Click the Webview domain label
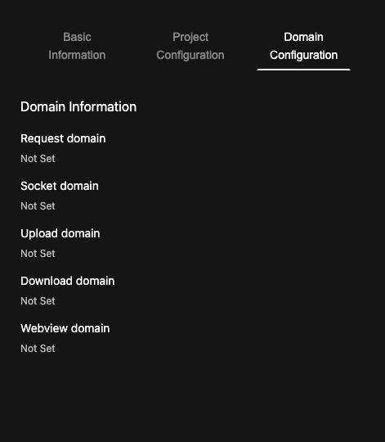This screenshot has width=385, height=442. click(x=65, y=328)
